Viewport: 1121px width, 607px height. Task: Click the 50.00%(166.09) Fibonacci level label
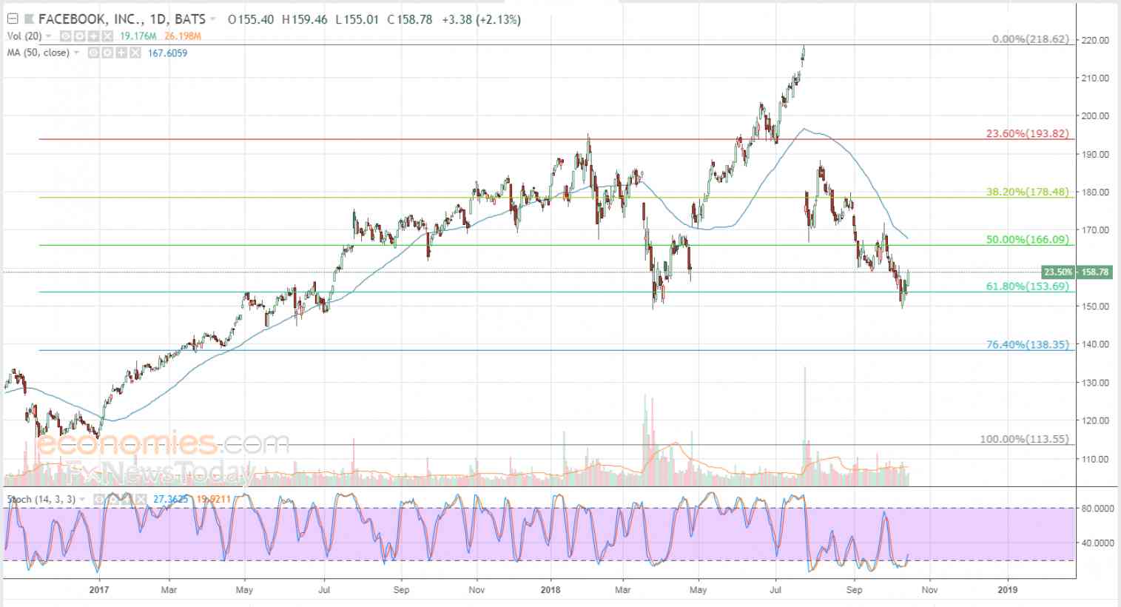tap(1028, 239)
